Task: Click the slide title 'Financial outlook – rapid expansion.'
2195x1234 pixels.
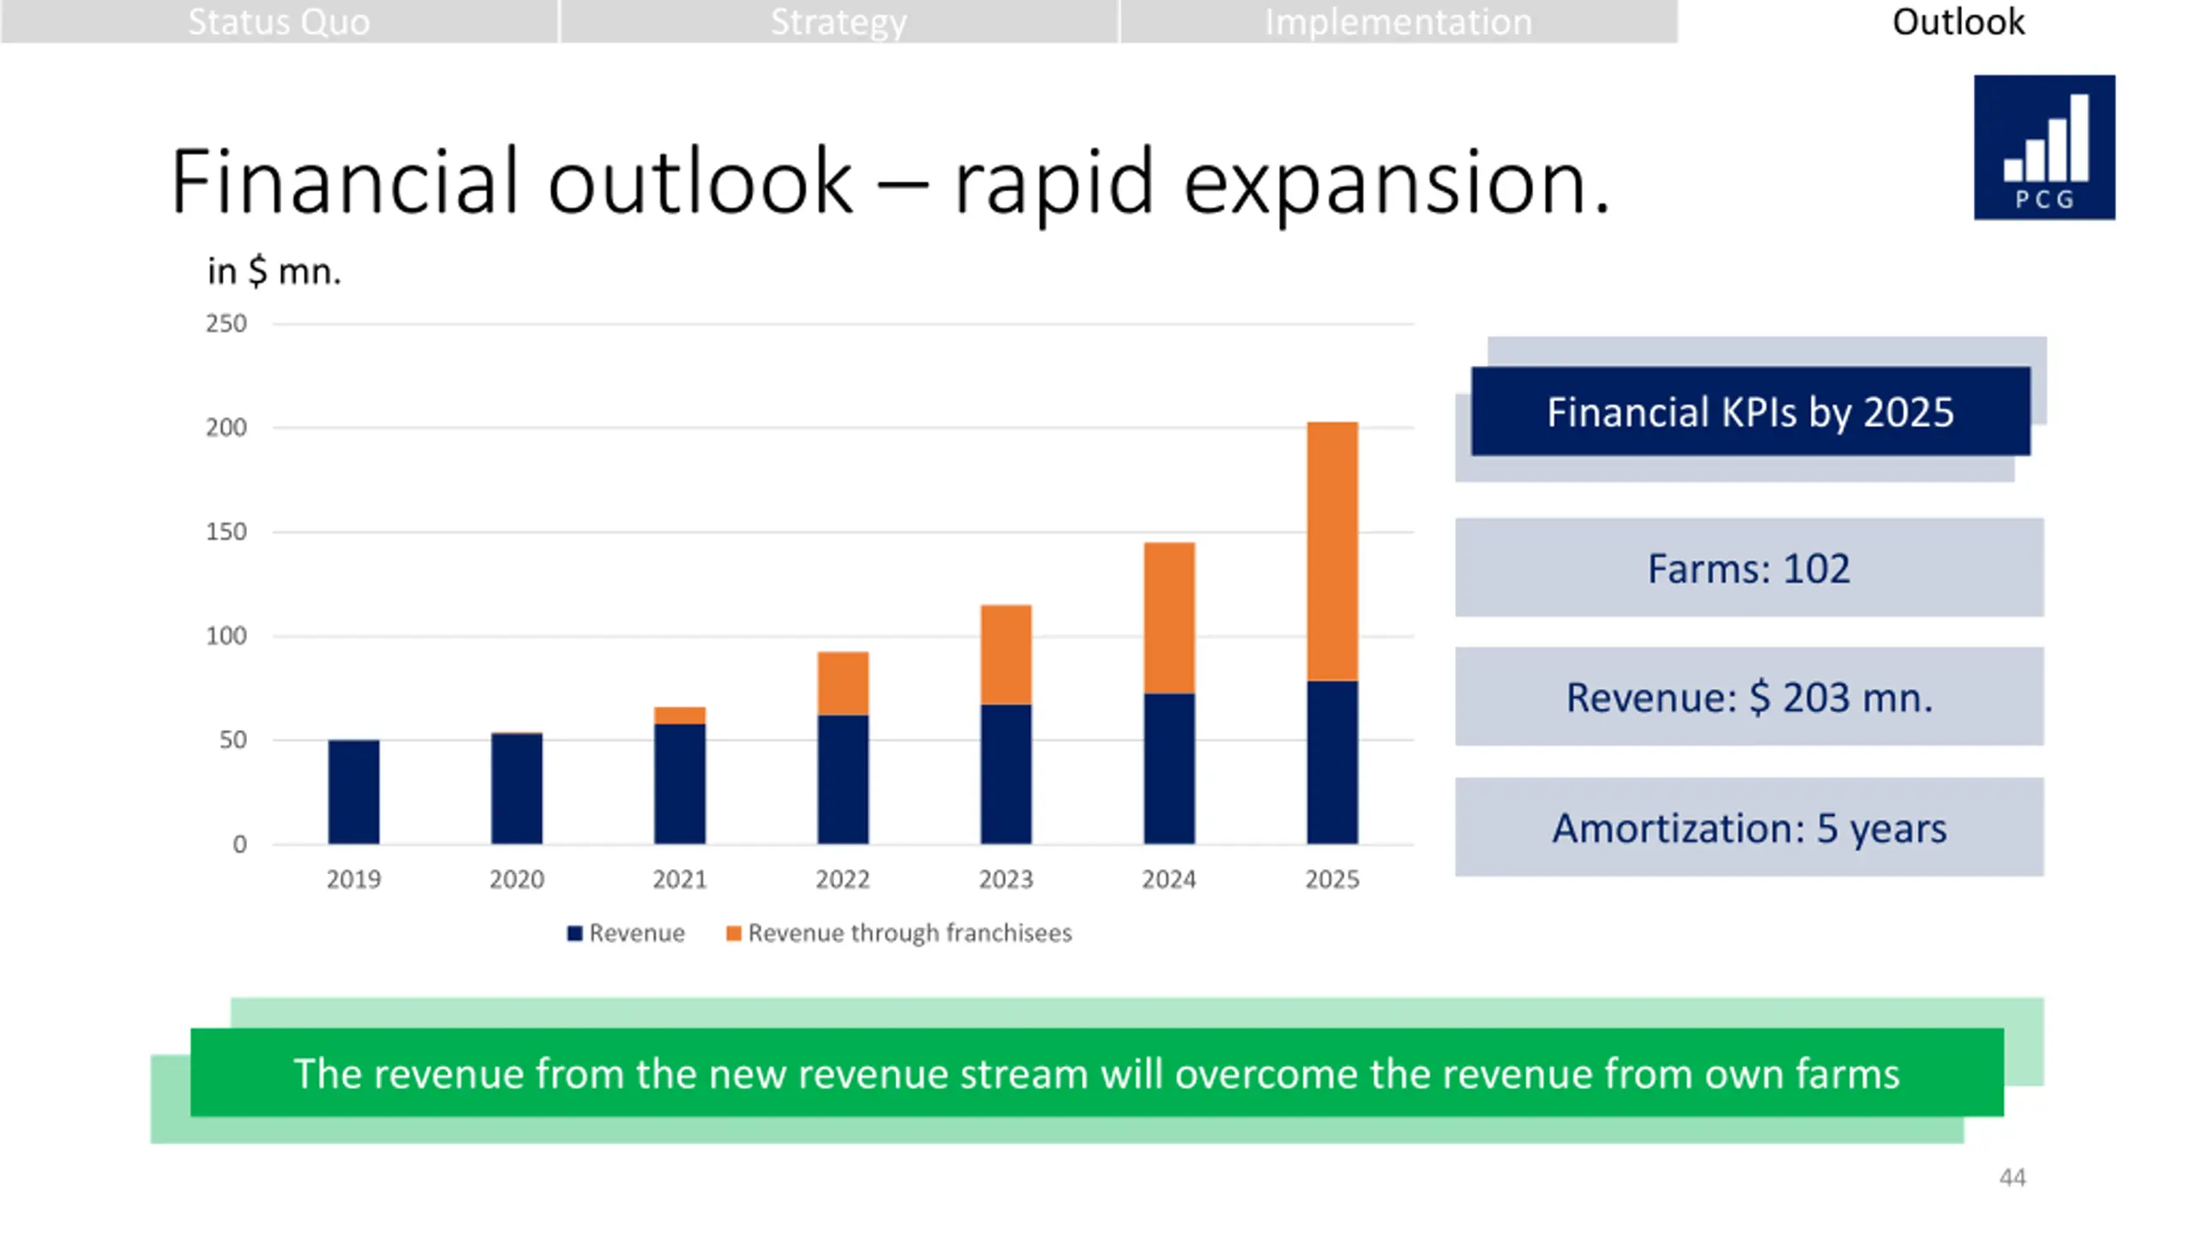Action: pos(890,183)
